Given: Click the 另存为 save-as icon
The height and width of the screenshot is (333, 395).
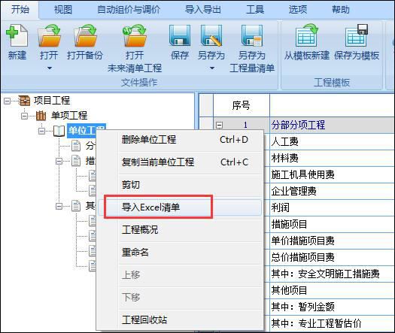Looking at the screenshot, I should coord(211,35).
